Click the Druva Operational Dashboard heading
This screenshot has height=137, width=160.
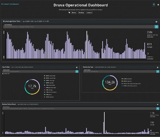81,5
